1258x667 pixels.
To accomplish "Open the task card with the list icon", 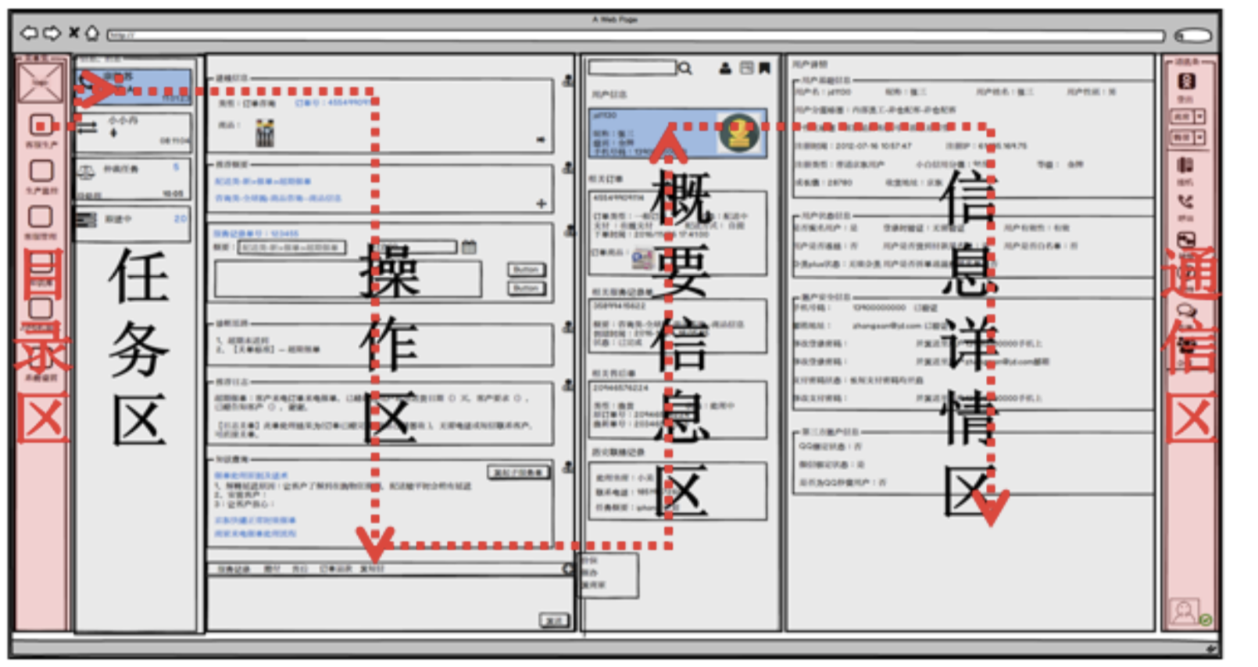I will click(133, 224).
